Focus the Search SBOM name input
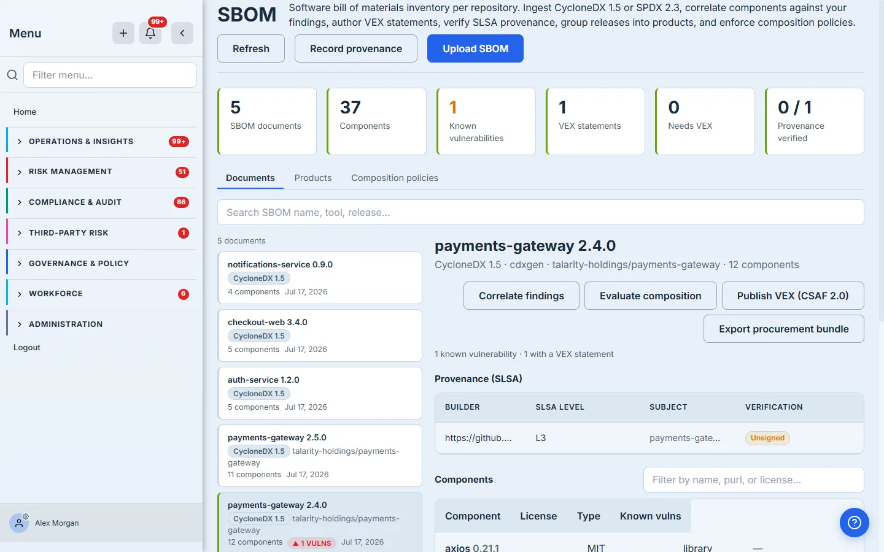884x552 pixels. (x=541, y=212)
